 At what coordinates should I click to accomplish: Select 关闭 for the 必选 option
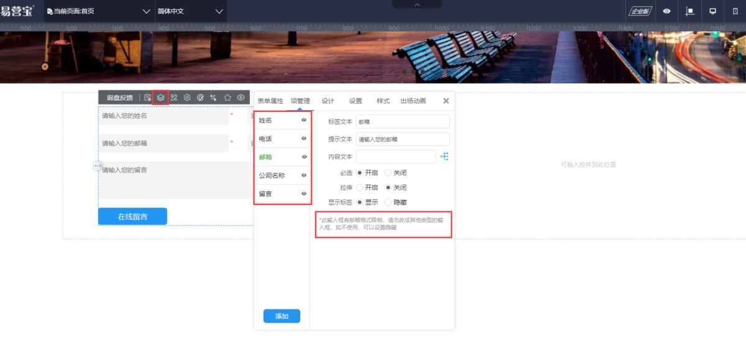(389, 173)
